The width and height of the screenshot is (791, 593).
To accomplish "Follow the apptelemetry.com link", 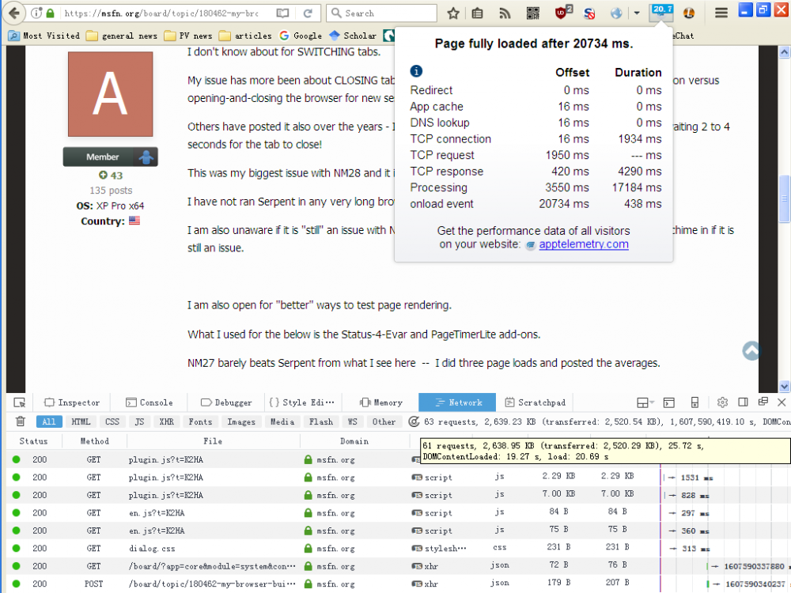I will click(584, 244).
